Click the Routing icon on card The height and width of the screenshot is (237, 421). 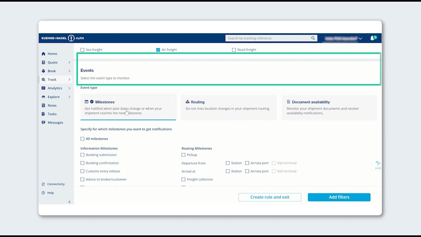tap(187, 102)
